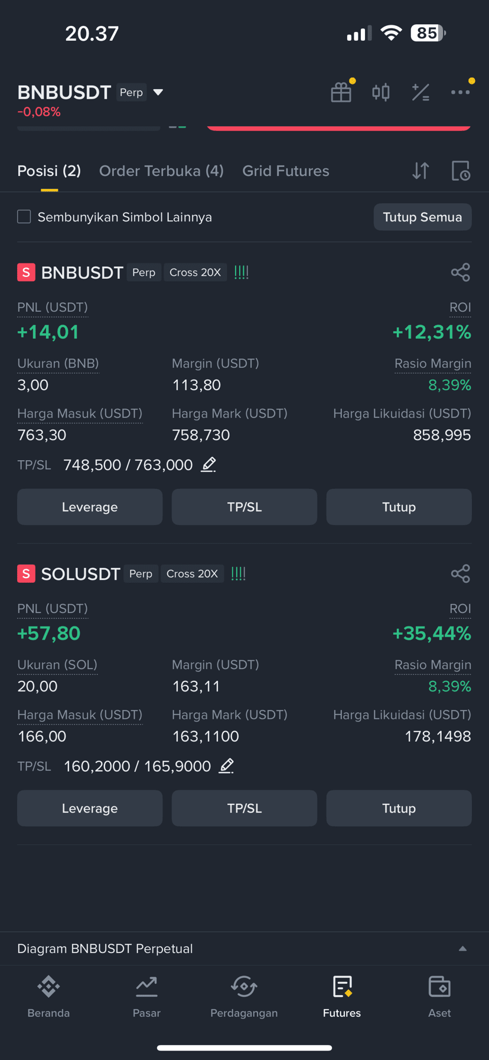489x1060 pixels.
Task: Check Sembunyikan Simbol Lainnya checkbox
Action: pos(24,217)
